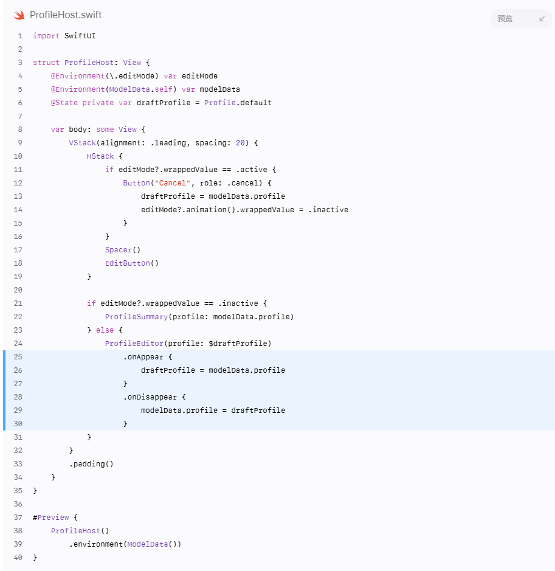Click 'if editMode?.wrappedValue == .active' line
The image size is (555, 571).
191,169
